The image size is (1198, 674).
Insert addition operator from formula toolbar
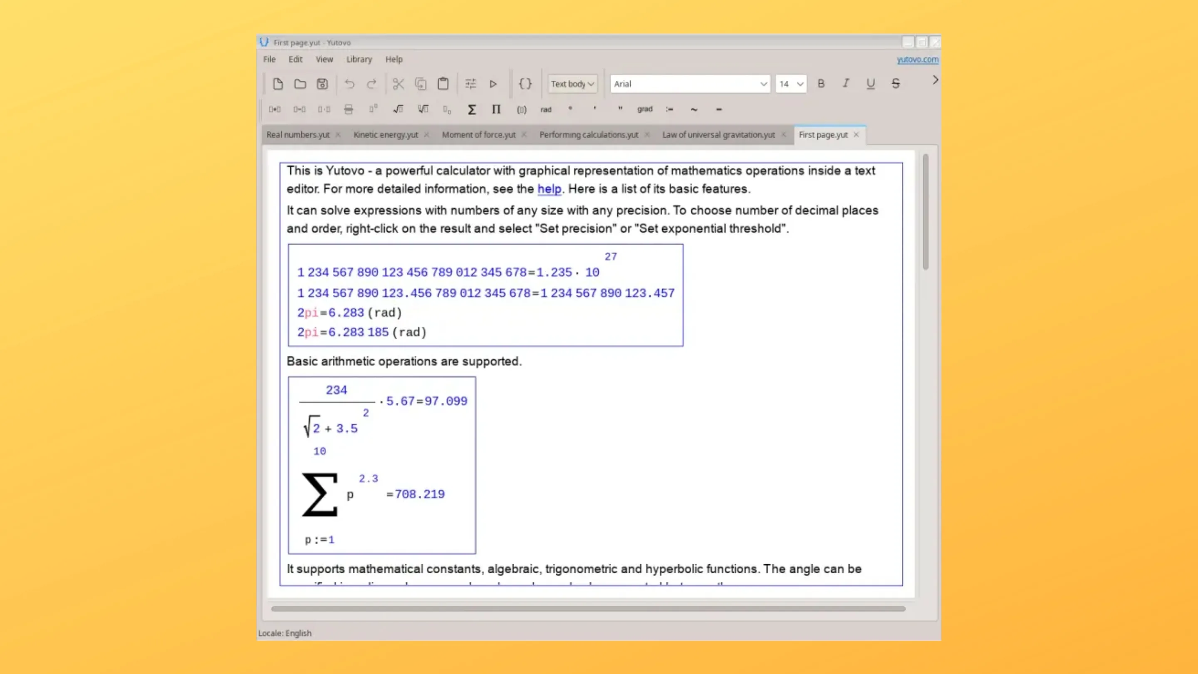click(275, 109)
